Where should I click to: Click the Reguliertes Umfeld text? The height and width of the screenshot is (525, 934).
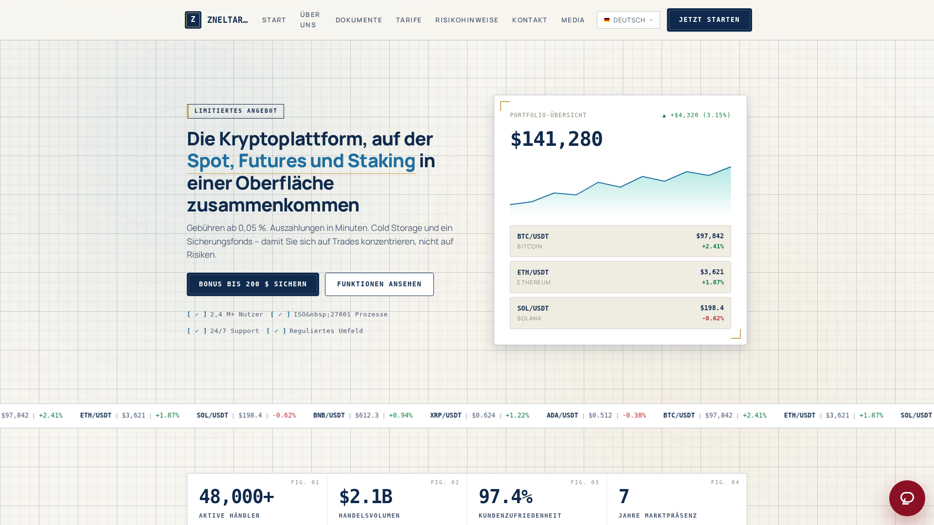326,331
